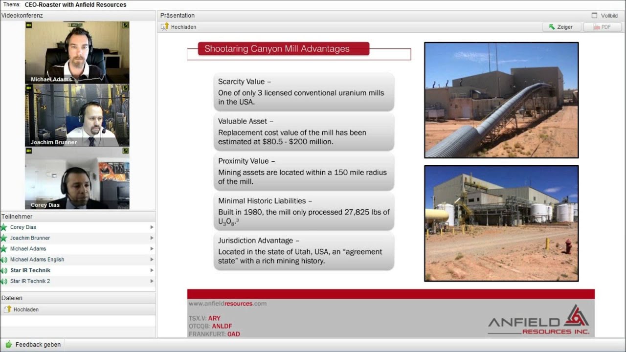Select participant Michael Adams English
Screen dimensions: 626x352
click(37, 260)
